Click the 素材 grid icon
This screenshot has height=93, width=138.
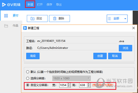click(6, 16)
